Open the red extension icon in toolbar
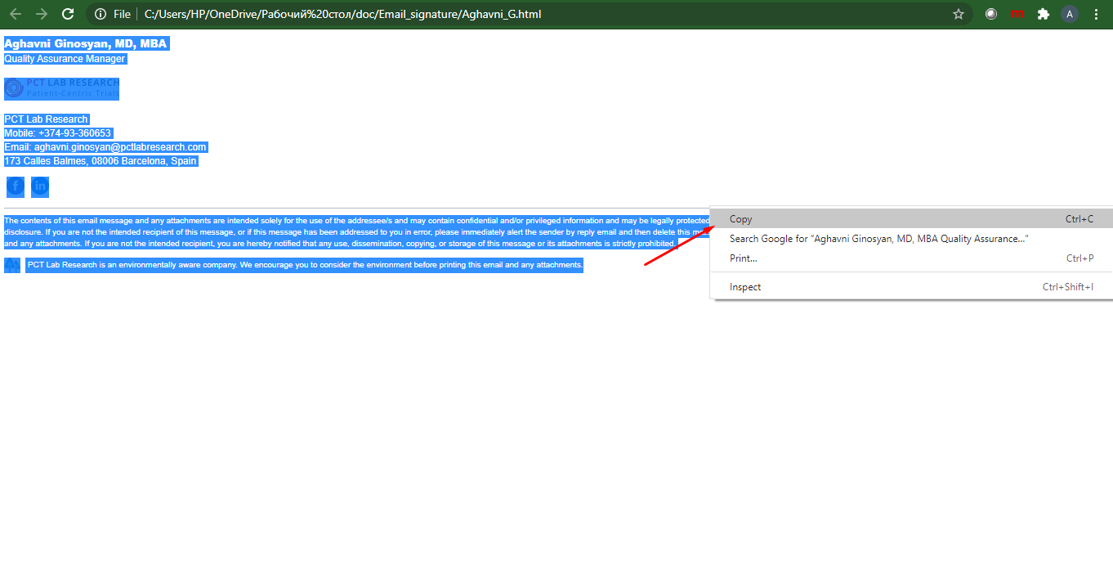1113x561 pixels. pos(1017,14)
